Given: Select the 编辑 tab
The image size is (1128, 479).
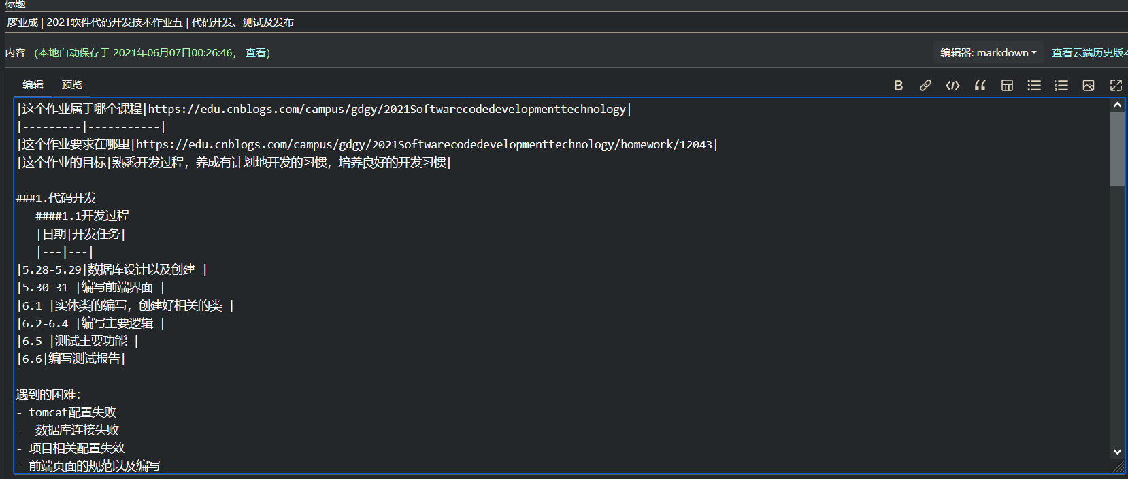Looking at the screenshot, I should click(x=33, y=85).
